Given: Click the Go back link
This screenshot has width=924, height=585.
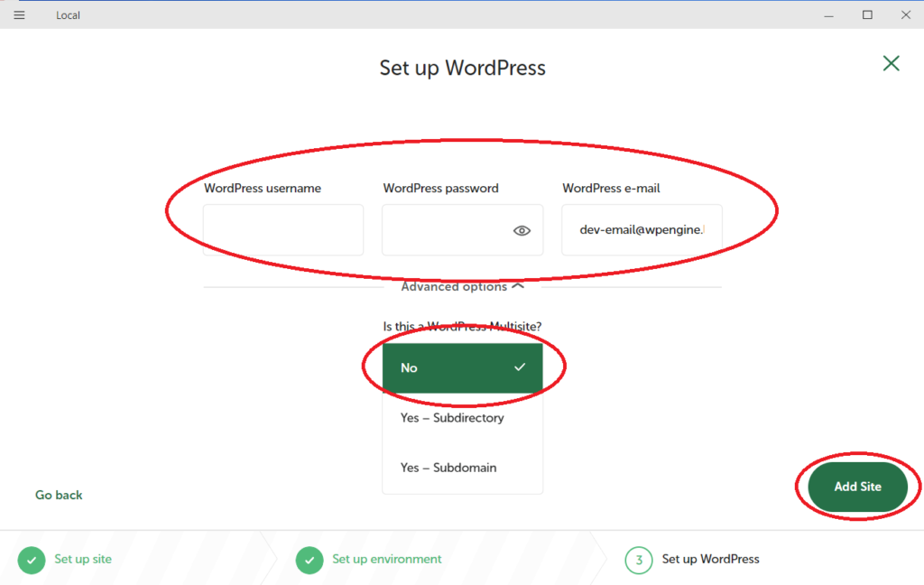Looking at the screenshot, I should click(x=59, y=496).
